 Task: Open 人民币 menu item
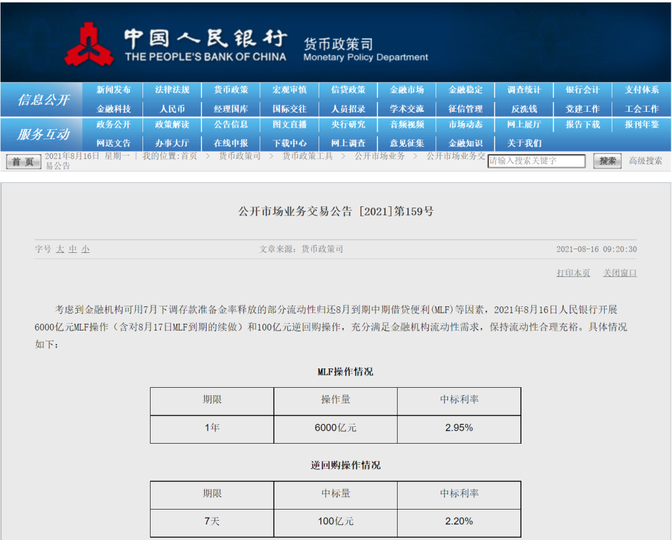pos(172,109)
